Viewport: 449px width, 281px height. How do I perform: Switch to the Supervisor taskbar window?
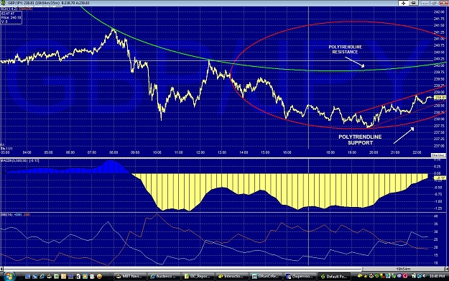click(x=300, y=276)
